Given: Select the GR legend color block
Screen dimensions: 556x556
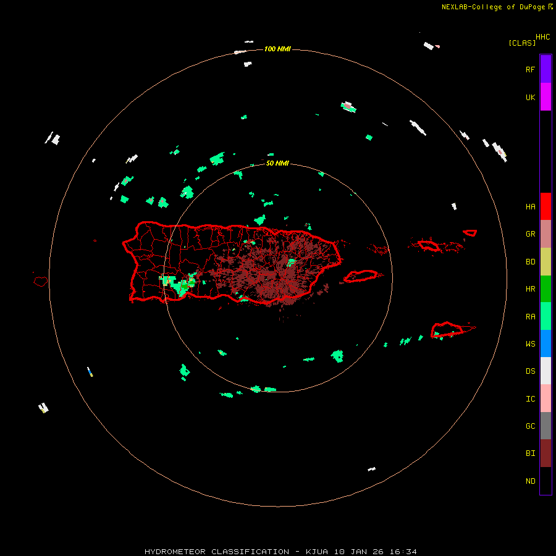Looking at the screenshot, I should [545, 234].
